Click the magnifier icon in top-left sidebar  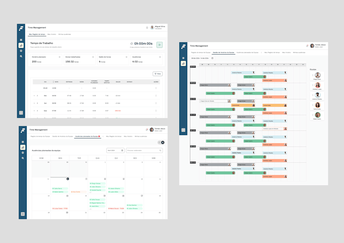(x=21, y=56)
